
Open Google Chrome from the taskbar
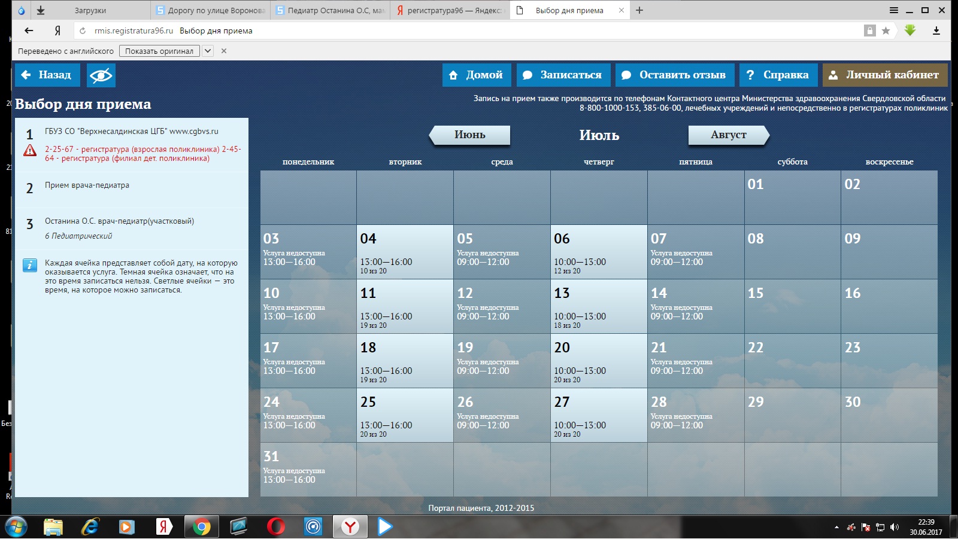201,526
